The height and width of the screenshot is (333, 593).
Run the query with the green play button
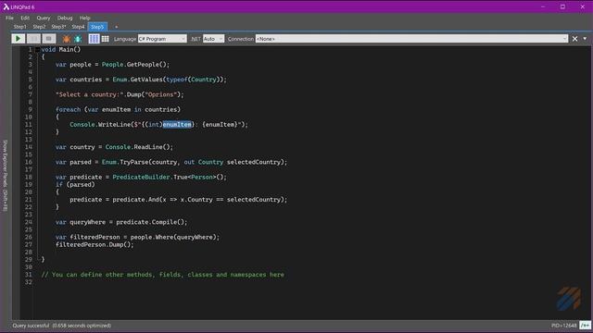pos(18,39)
